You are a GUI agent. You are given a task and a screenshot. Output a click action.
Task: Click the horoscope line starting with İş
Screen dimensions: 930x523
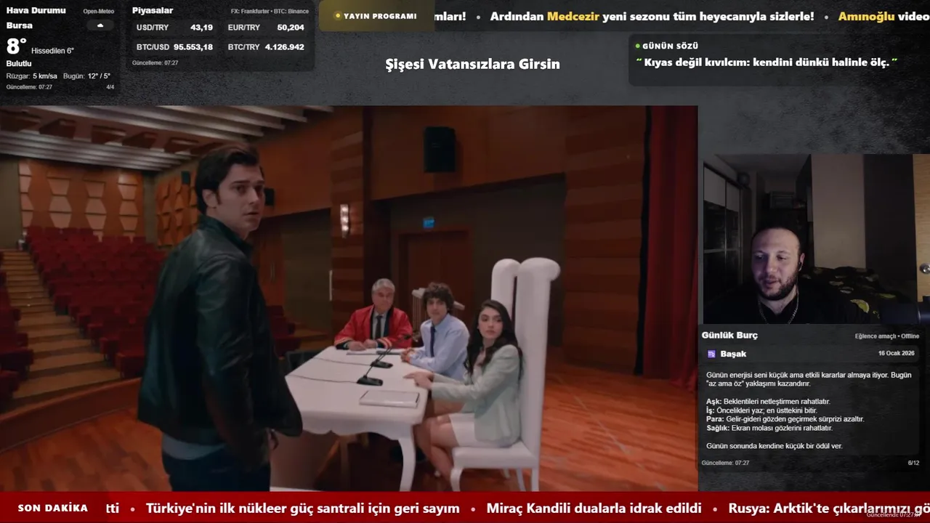[761, 410]
